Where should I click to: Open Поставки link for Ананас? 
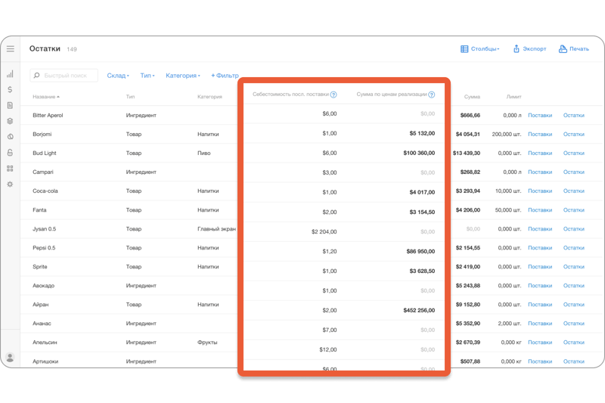coord(540,324)
